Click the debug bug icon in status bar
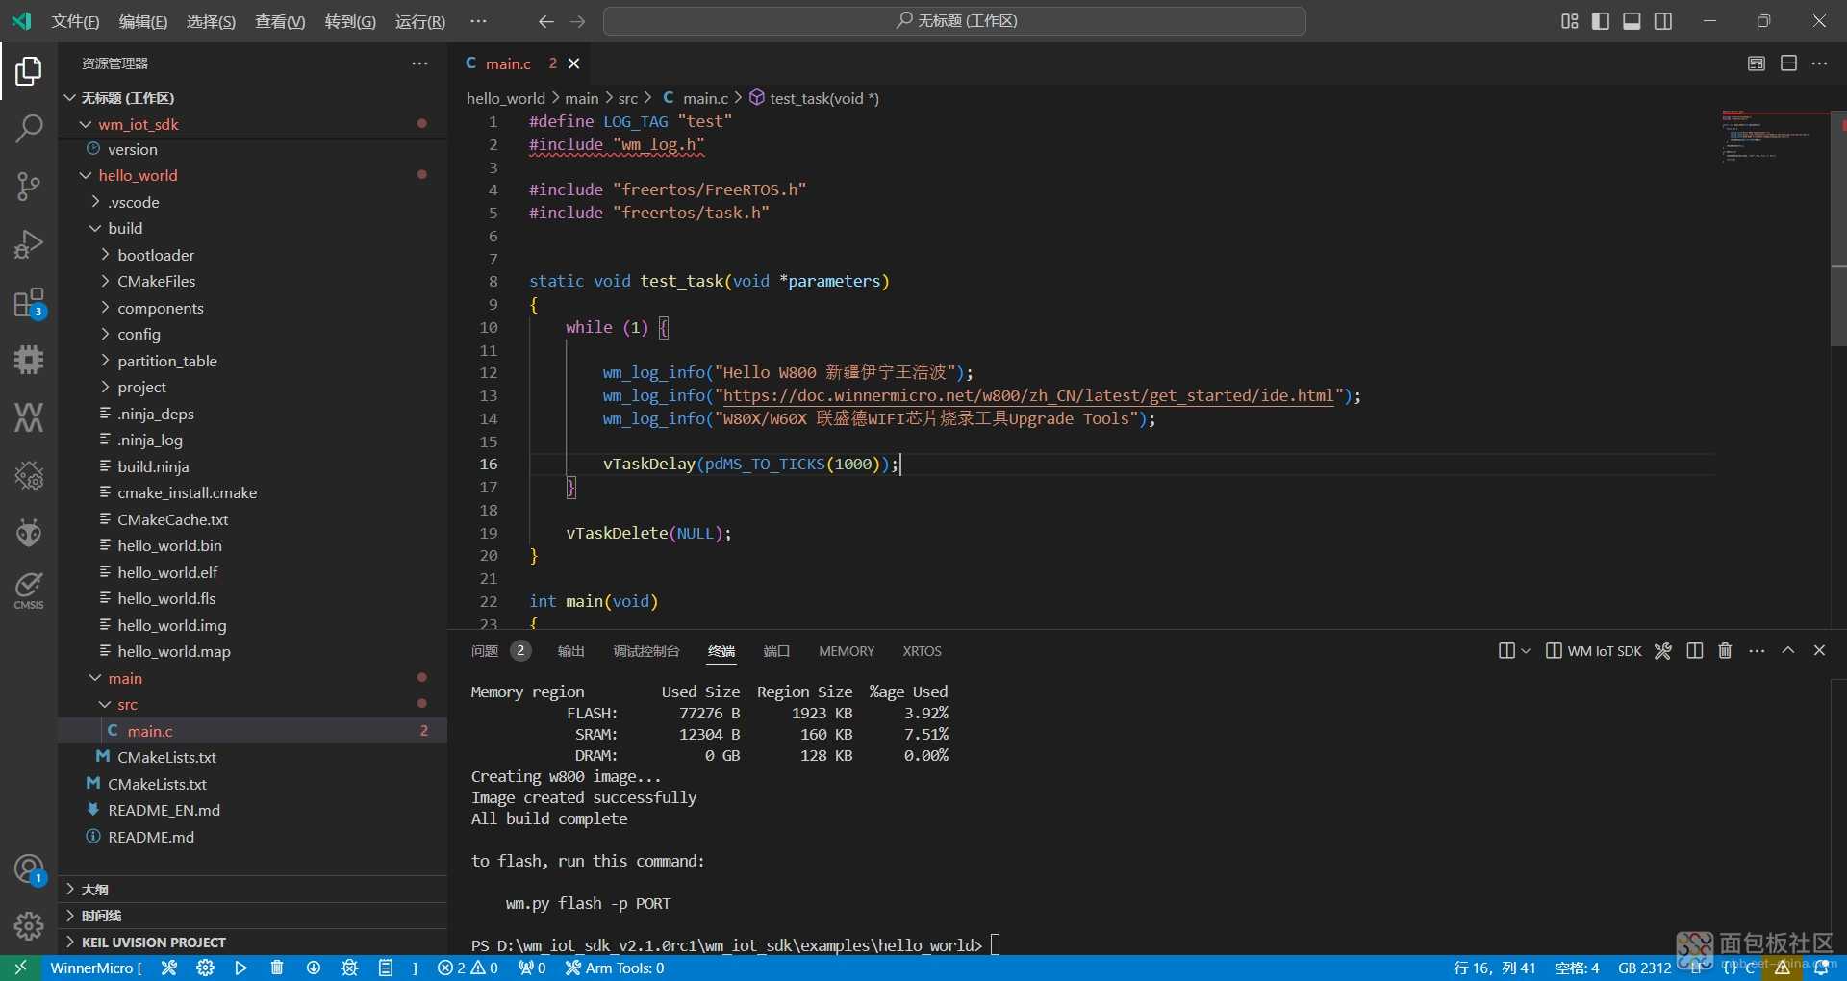The width and height of the screenshot is (1847, 981). coord(349,968)
